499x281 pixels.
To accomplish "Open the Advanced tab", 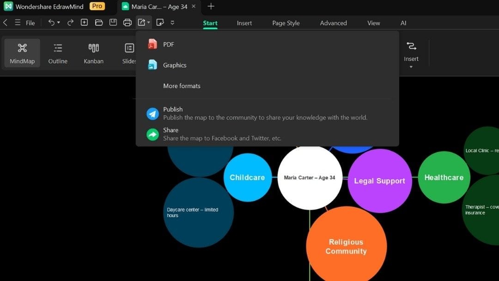I will pos(333,23).
